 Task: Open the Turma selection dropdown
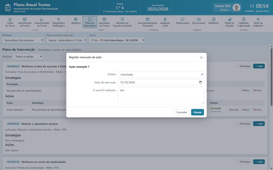point(117,40)
